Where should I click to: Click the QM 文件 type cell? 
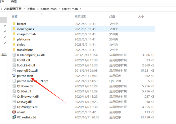point(115,81)
